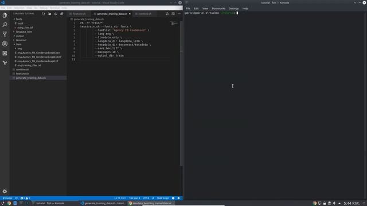
Task: Open the Konsole Edit menu
Action: click(196, 9)
